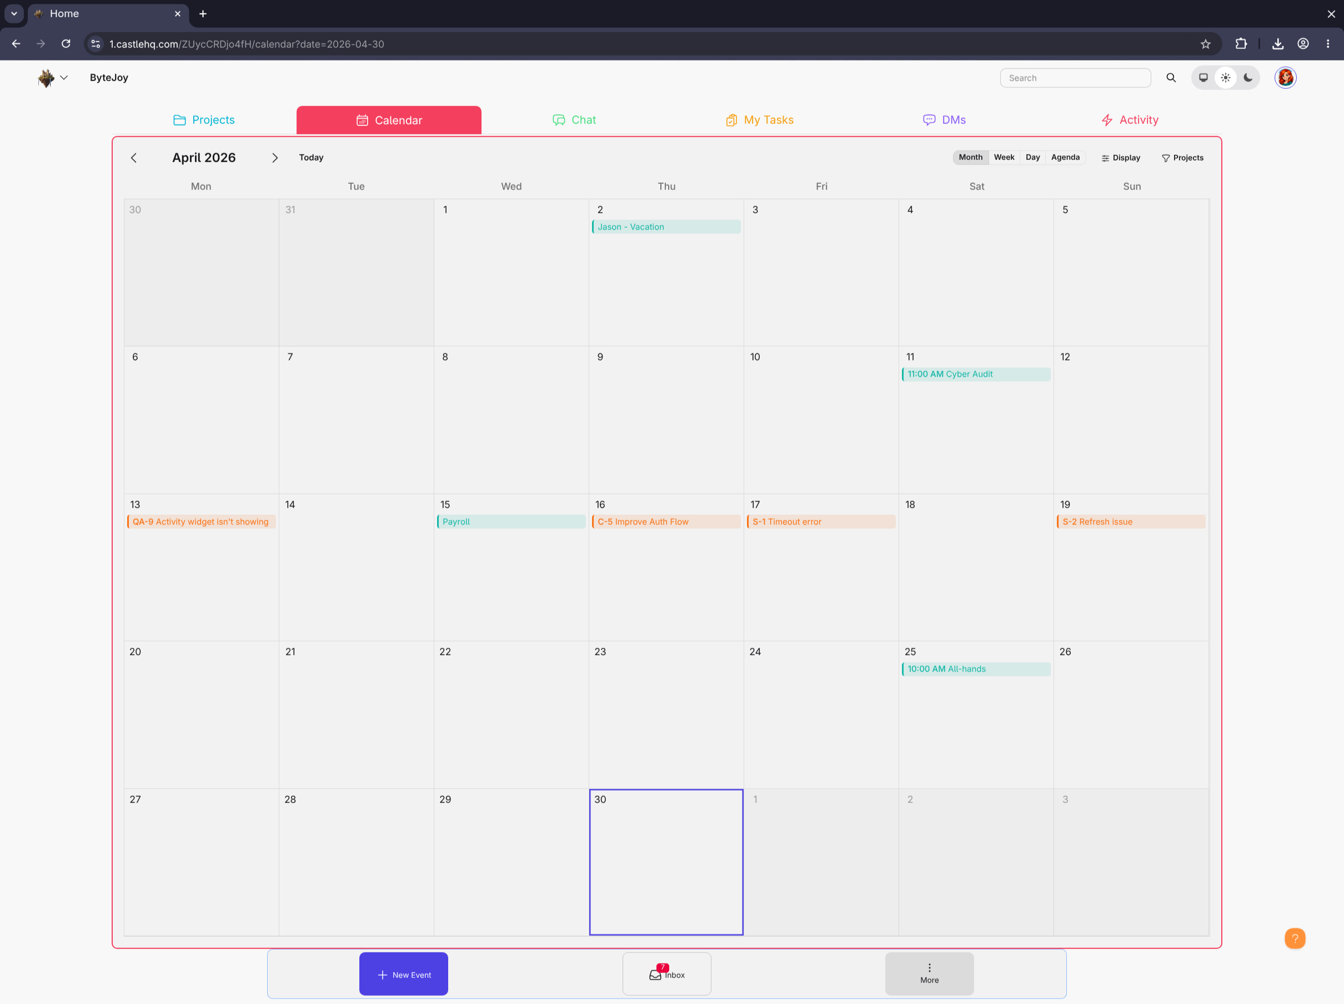
Task: Bookmark this page with star icon
Action: coord(1206,44)
